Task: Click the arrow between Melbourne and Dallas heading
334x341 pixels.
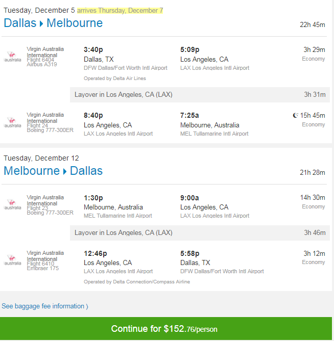Action: 65,171
